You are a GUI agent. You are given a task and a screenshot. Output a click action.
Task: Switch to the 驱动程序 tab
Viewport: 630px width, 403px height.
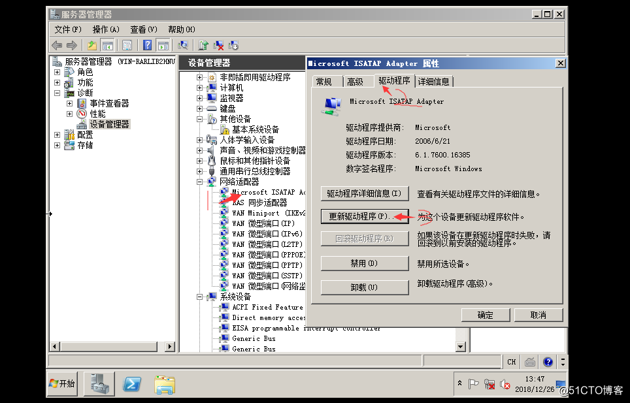(x=394, y=80)
